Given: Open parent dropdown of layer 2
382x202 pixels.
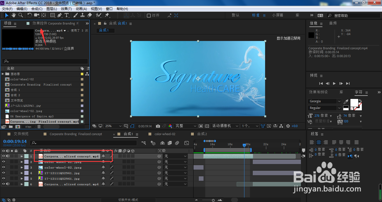Looking at the screenshot, I should point(175,162).
